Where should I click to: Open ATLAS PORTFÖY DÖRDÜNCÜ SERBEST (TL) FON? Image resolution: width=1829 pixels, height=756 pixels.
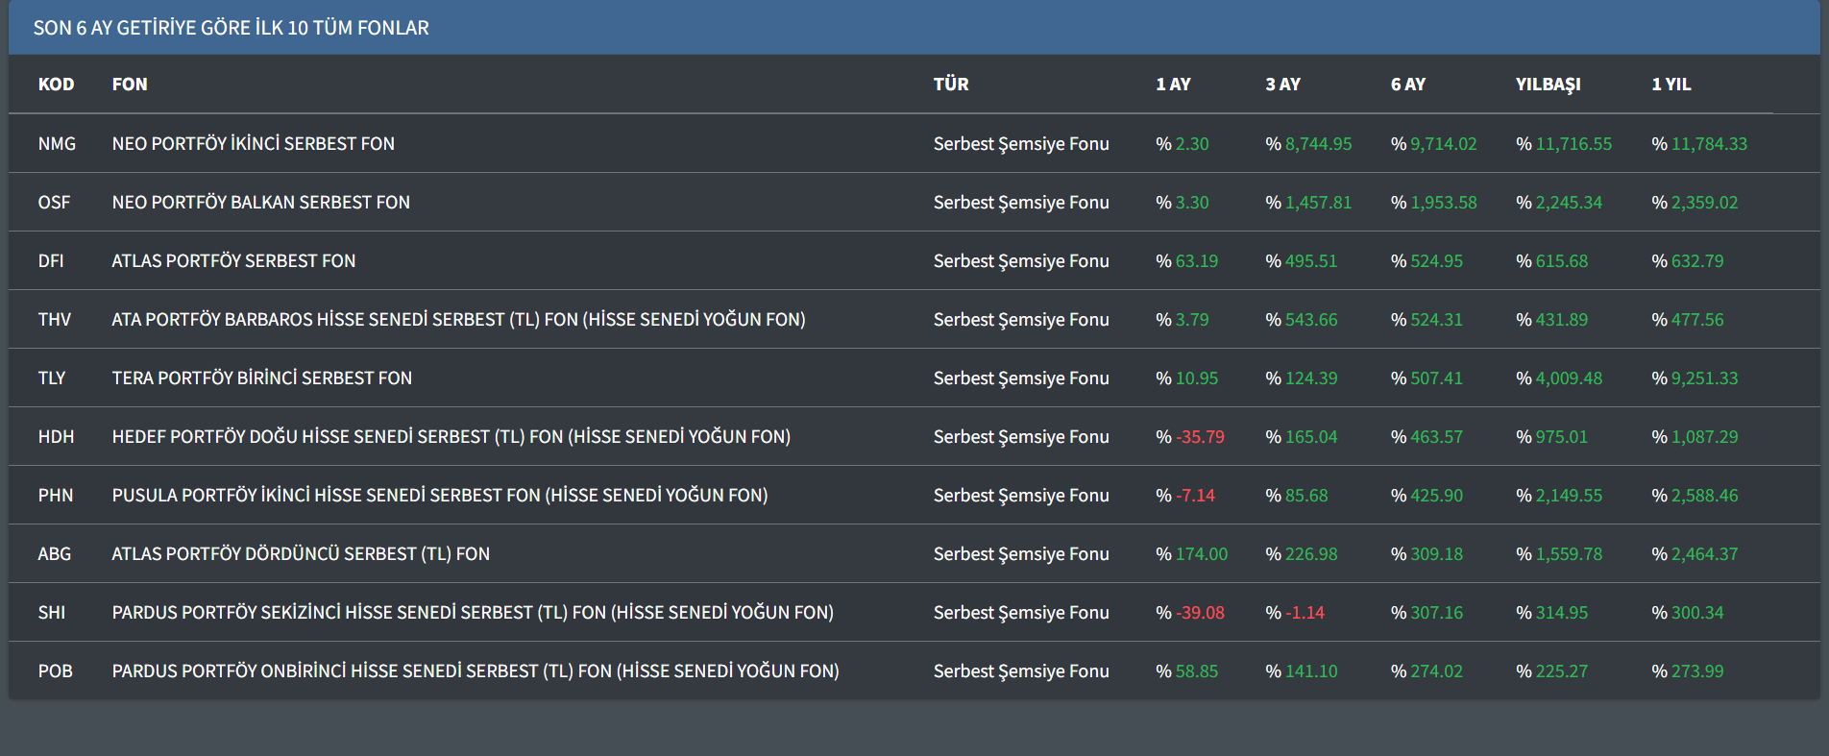coord(301,554)
